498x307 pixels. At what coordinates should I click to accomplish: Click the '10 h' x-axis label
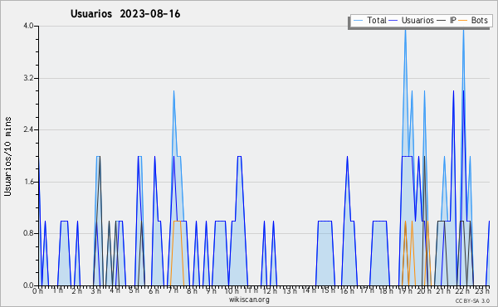(232, 291)
